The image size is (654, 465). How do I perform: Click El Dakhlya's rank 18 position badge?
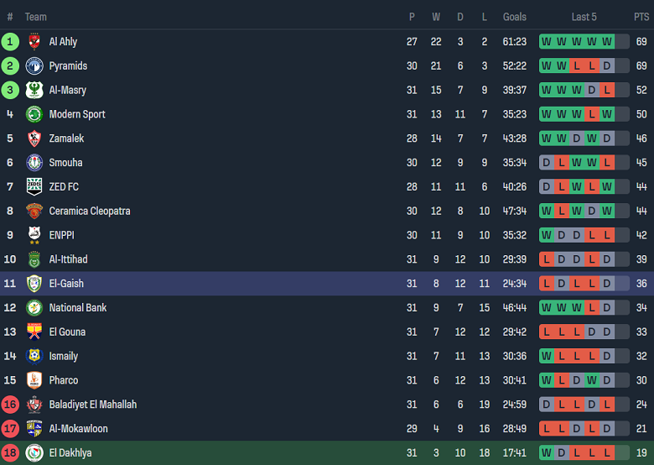(x=10, y=453)
